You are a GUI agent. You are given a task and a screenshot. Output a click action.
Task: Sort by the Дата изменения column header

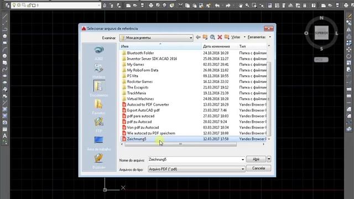(220, 46)
